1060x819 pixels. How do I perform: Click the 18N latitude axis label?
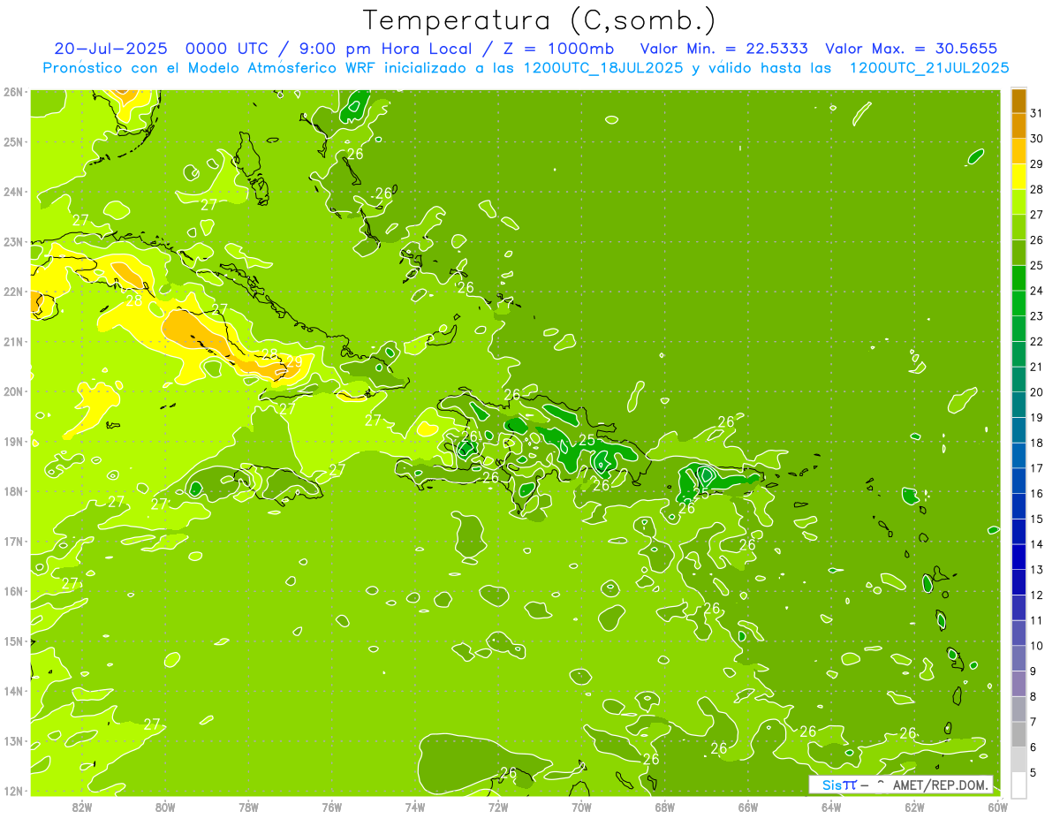(x=13, y=491)
